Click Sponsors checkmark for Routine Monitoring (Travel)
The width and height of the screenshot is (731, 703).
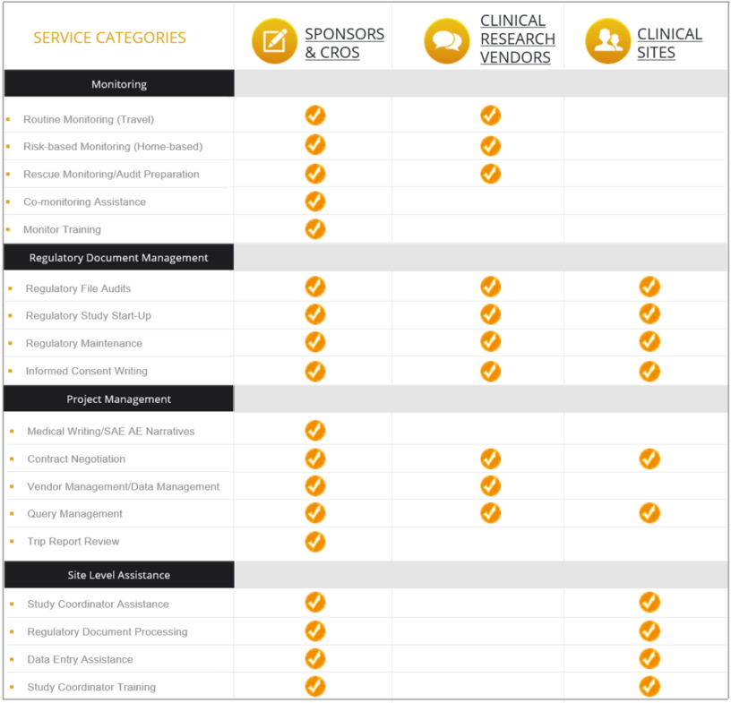click(x=315, y=116)
